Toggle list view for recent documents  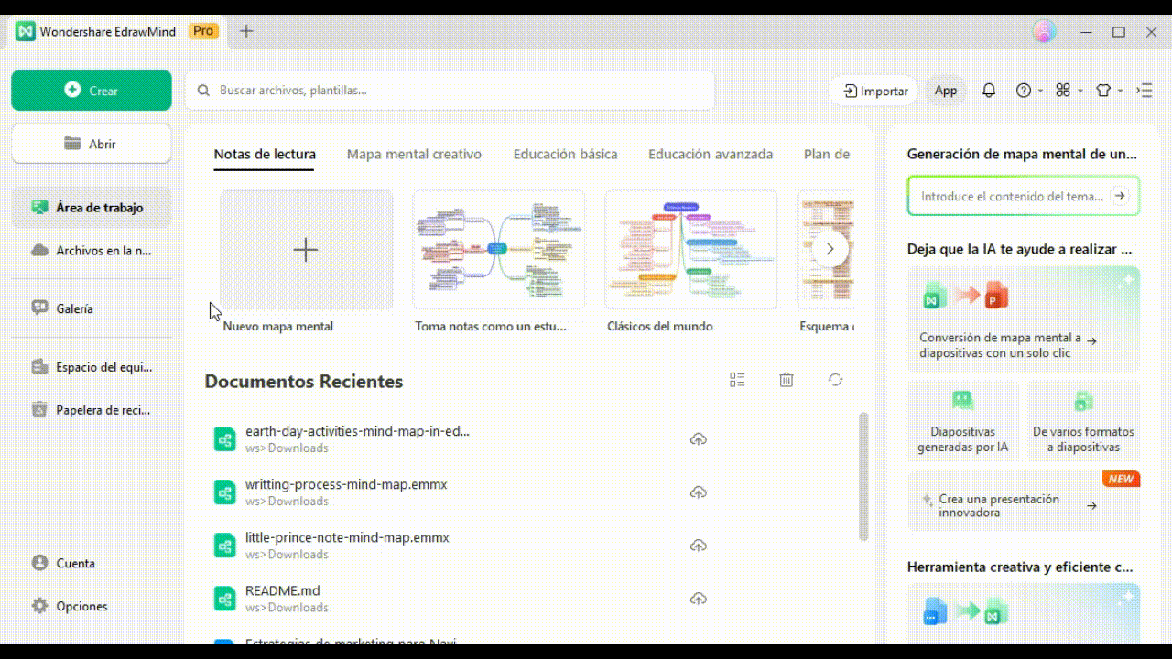pos(737,380)
